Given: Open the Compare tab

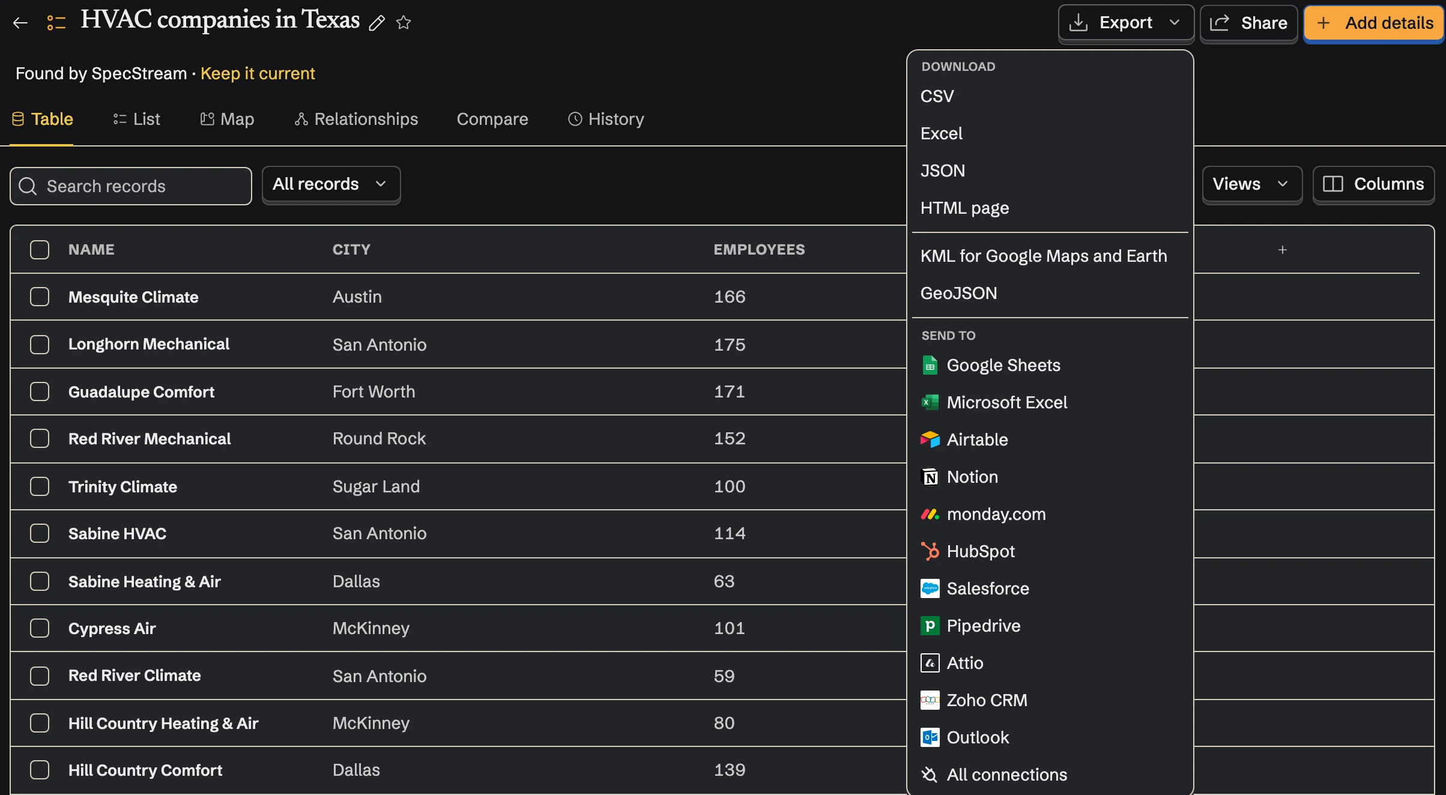Looking at the screenshot, I should [x=492, y=119].
